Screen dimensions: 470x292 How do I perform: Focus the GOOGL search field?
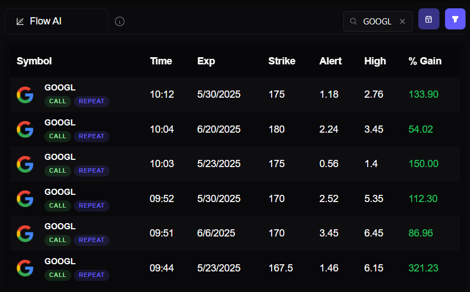coord(378,21)
